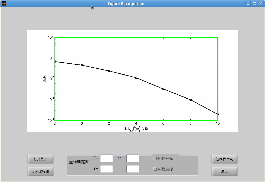Maximize the Figure Recognition window
Image resolution: width=265 pixels, height=182 pixels.
pyautogui.click(x=254, y=3)
